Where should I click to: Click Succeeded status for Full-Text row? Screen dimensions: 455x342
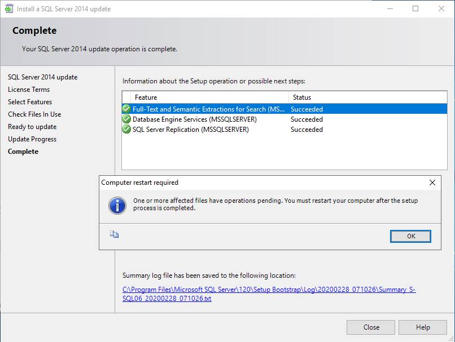307,109
